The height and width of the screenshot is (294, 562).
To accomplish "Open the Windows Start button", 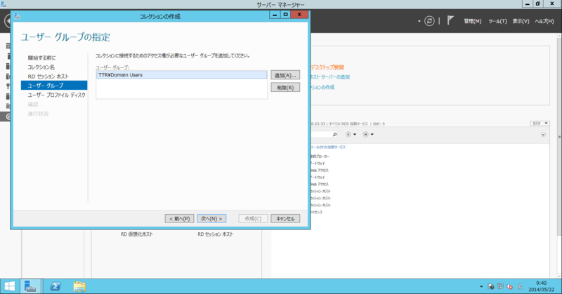I will click(9, 286).
